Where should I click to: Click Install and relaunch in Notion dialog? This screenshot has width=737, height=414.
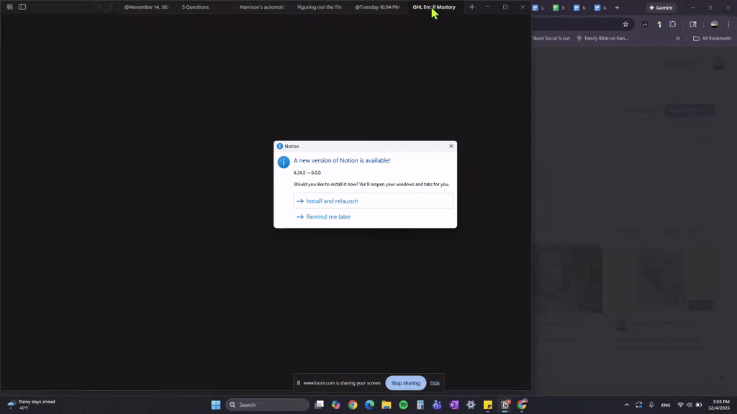pos(374,201)
